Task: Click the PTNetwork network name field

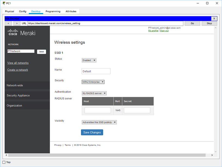Action: point(21,51)
